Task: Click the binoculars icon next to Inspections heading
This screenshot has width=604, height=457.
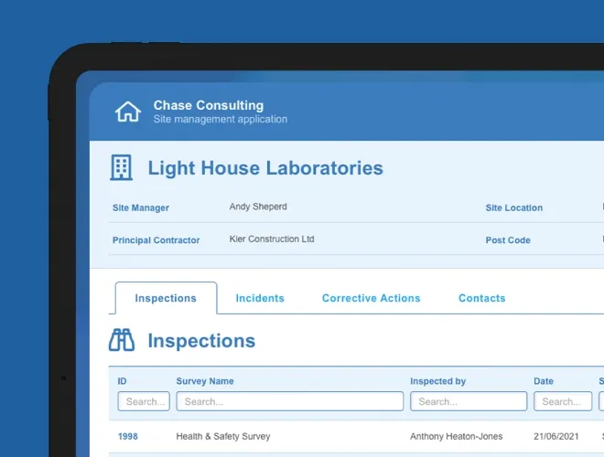Action: 122,341
